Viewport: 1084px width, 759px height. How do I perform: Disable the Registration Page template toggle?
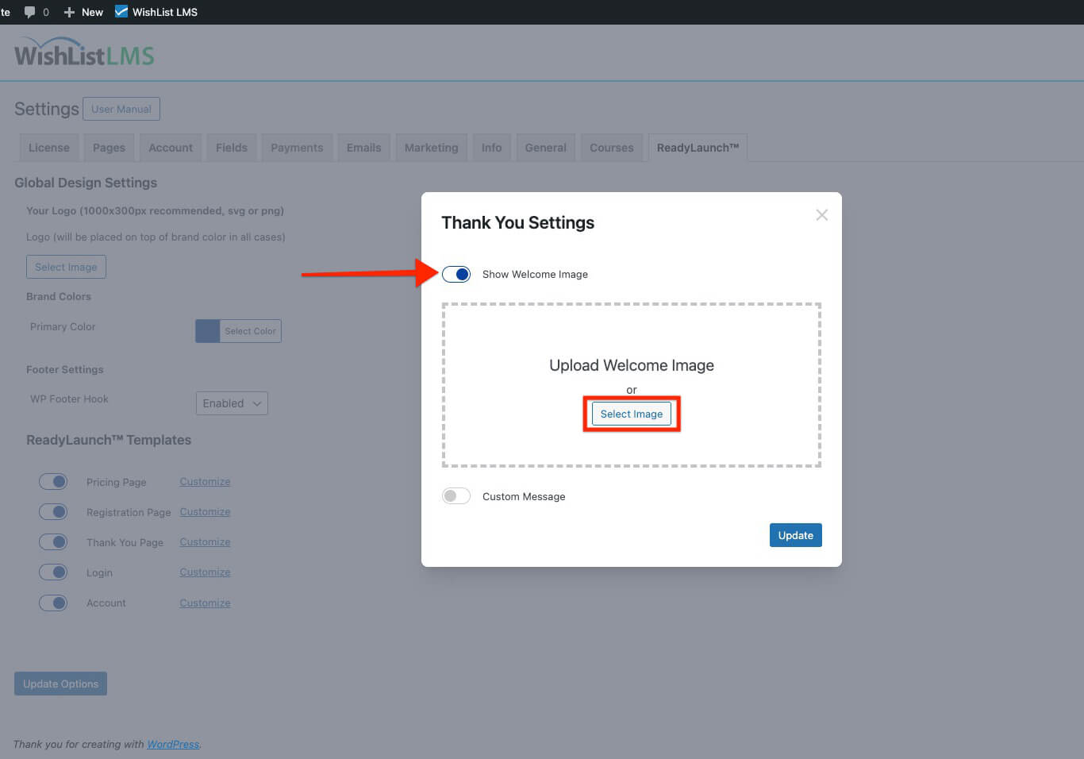click(53, 511)
